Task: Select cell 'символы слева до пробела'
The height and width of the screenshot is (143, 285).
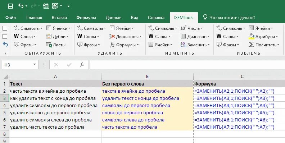Action: point(147,120)
